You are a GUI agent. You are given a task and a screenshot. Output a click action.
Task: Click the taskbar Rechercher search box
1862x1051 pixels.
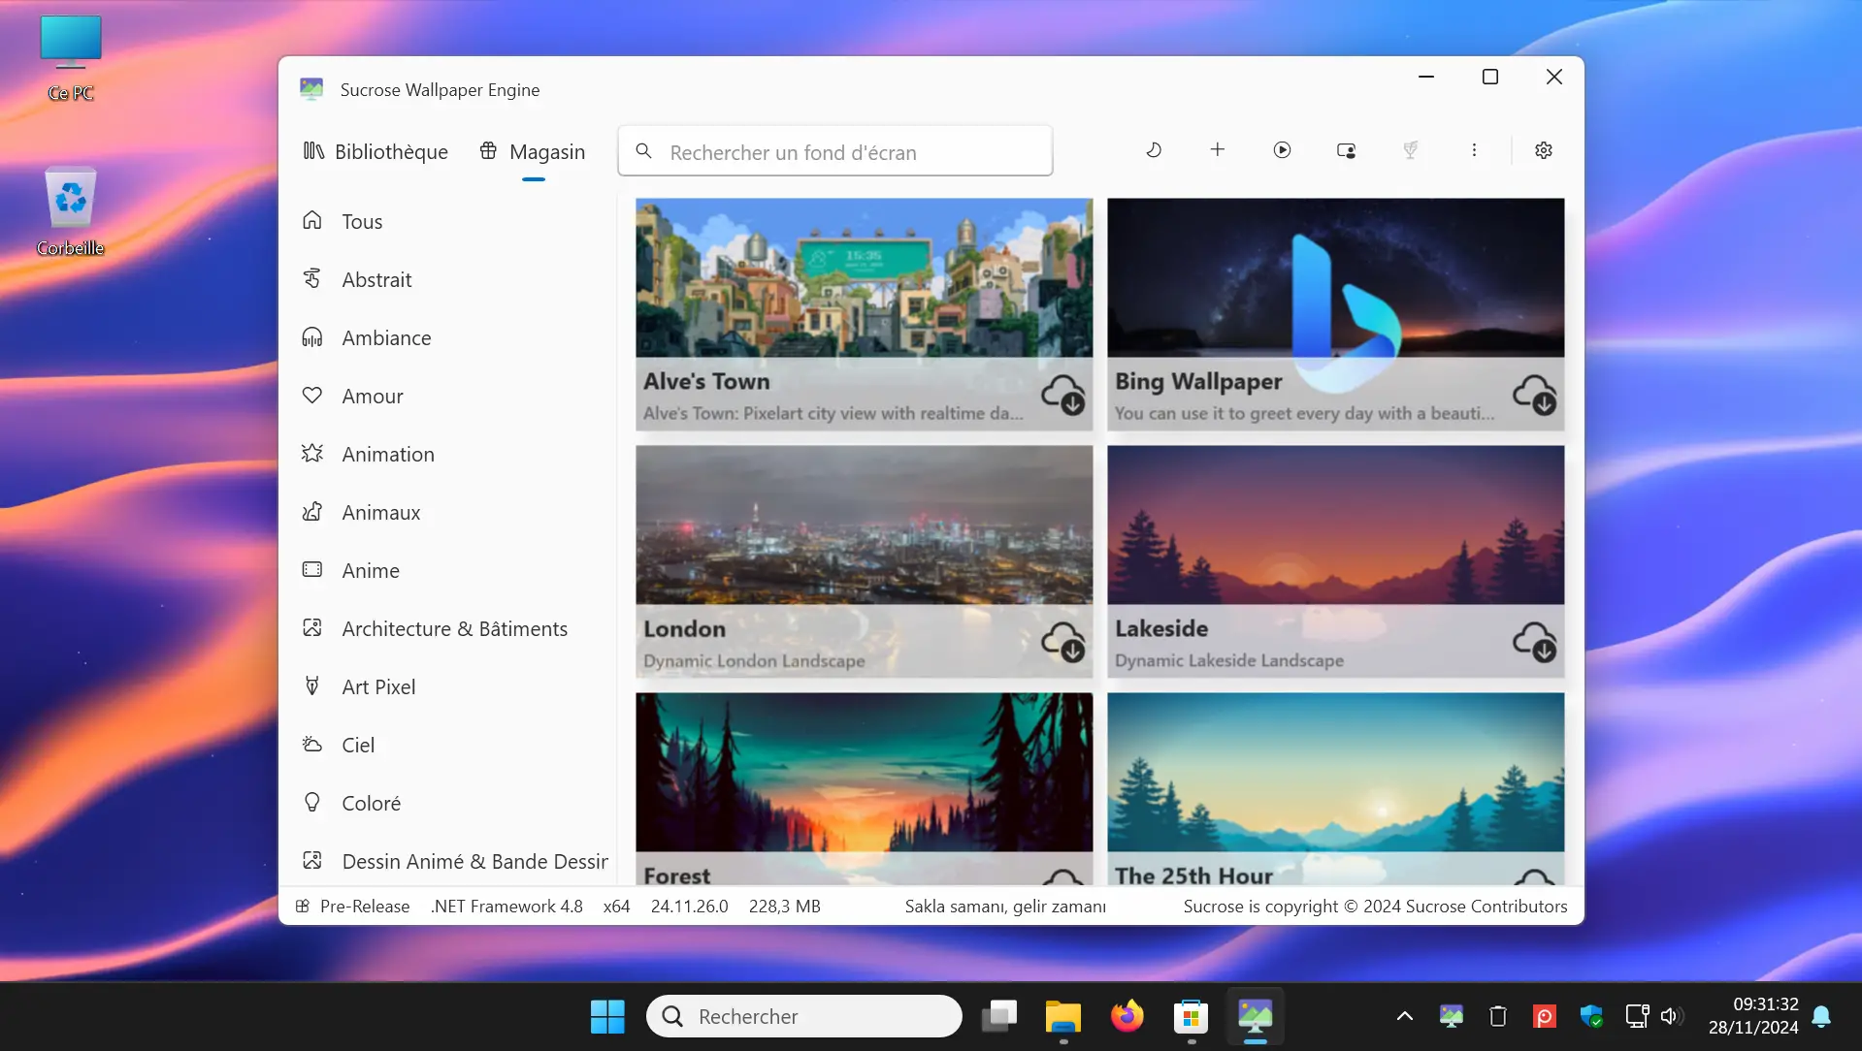pyautogui.click(x=803, y=1016)
